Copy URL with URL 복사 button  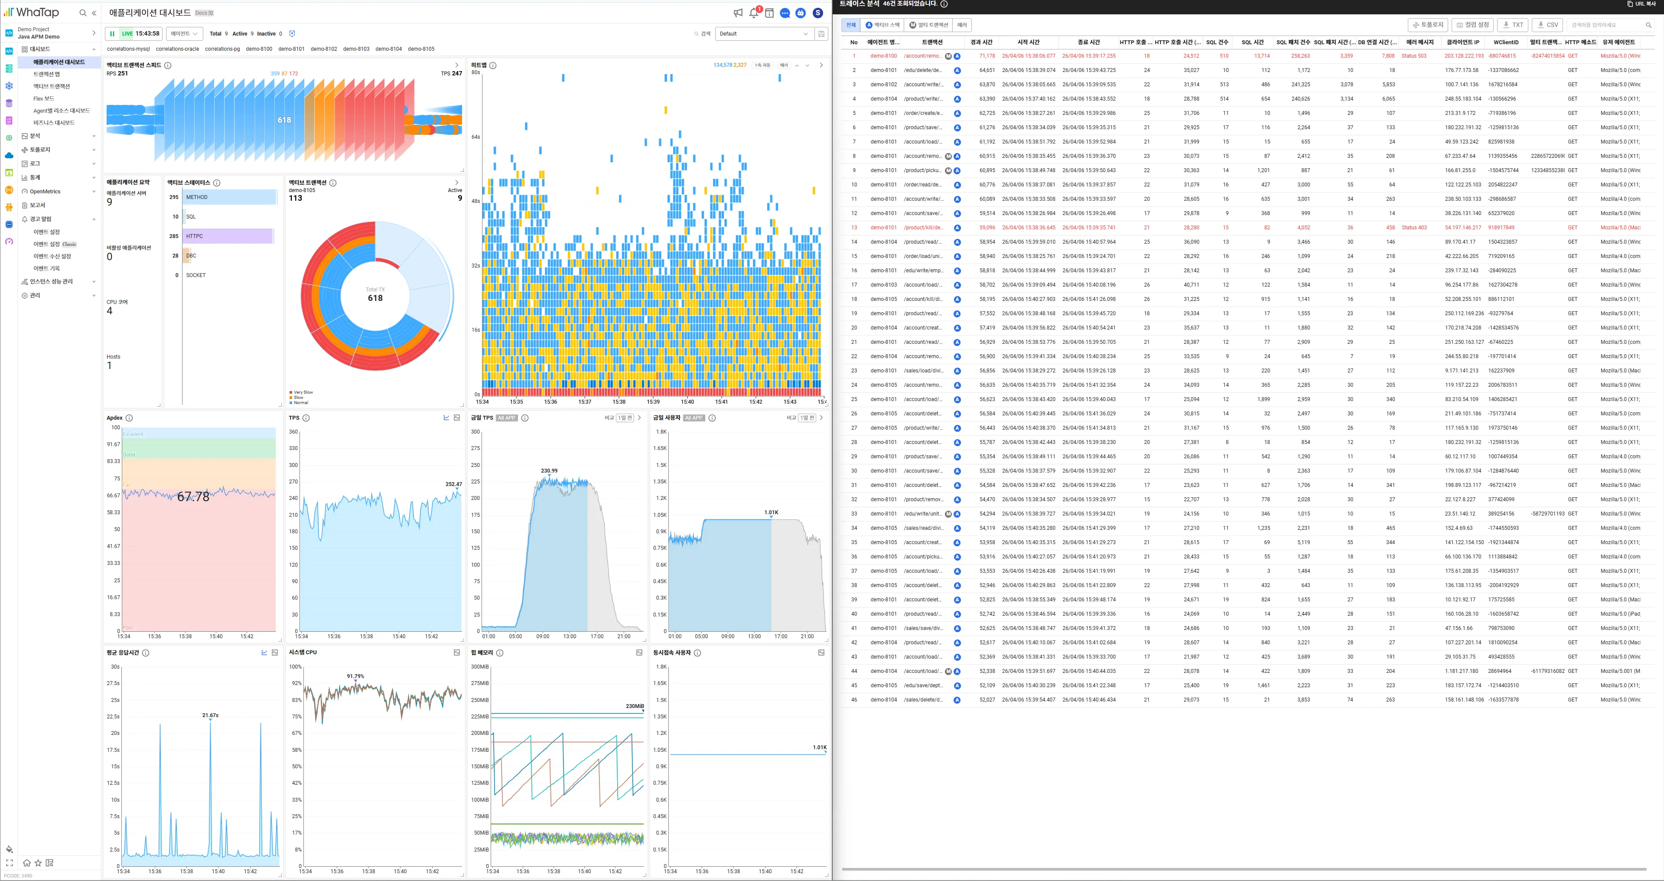(1641, 4)
